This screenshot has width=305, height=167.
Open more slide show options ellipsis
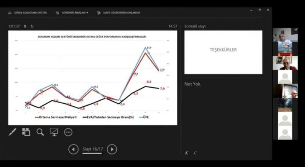(x=68, y=132)
